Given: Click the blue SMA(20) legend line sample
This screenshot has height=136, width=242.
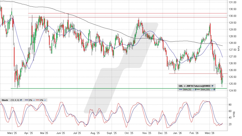Looking at the screenshot, I should click(180, 89).
